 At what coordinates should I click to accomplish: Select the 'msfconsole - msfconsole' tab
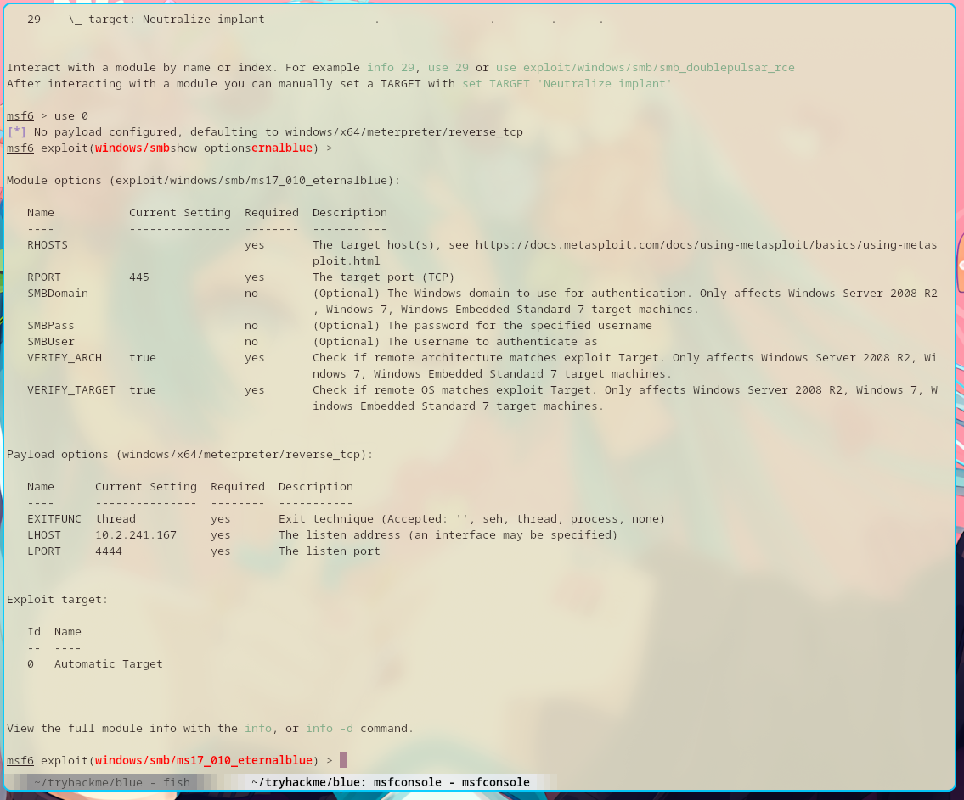pos(391,782)
